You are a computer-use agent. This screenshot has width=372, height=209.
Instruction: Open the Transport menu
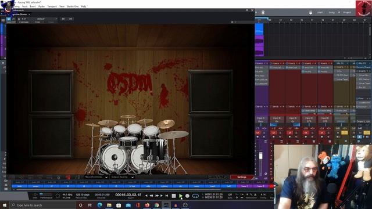pos(52,6)
